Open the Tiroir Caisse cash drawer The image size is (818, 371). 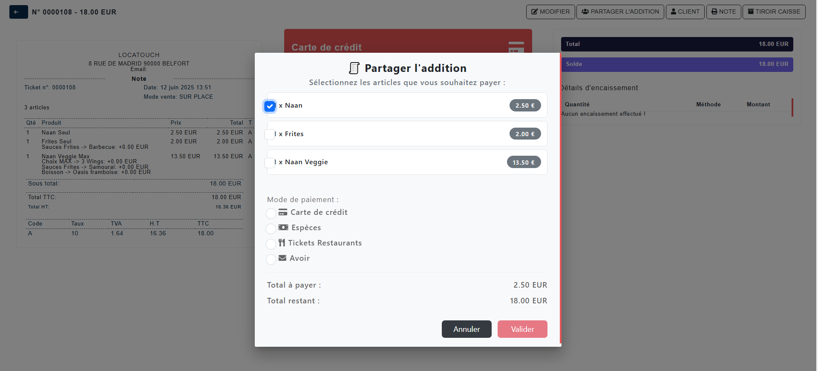774,12
